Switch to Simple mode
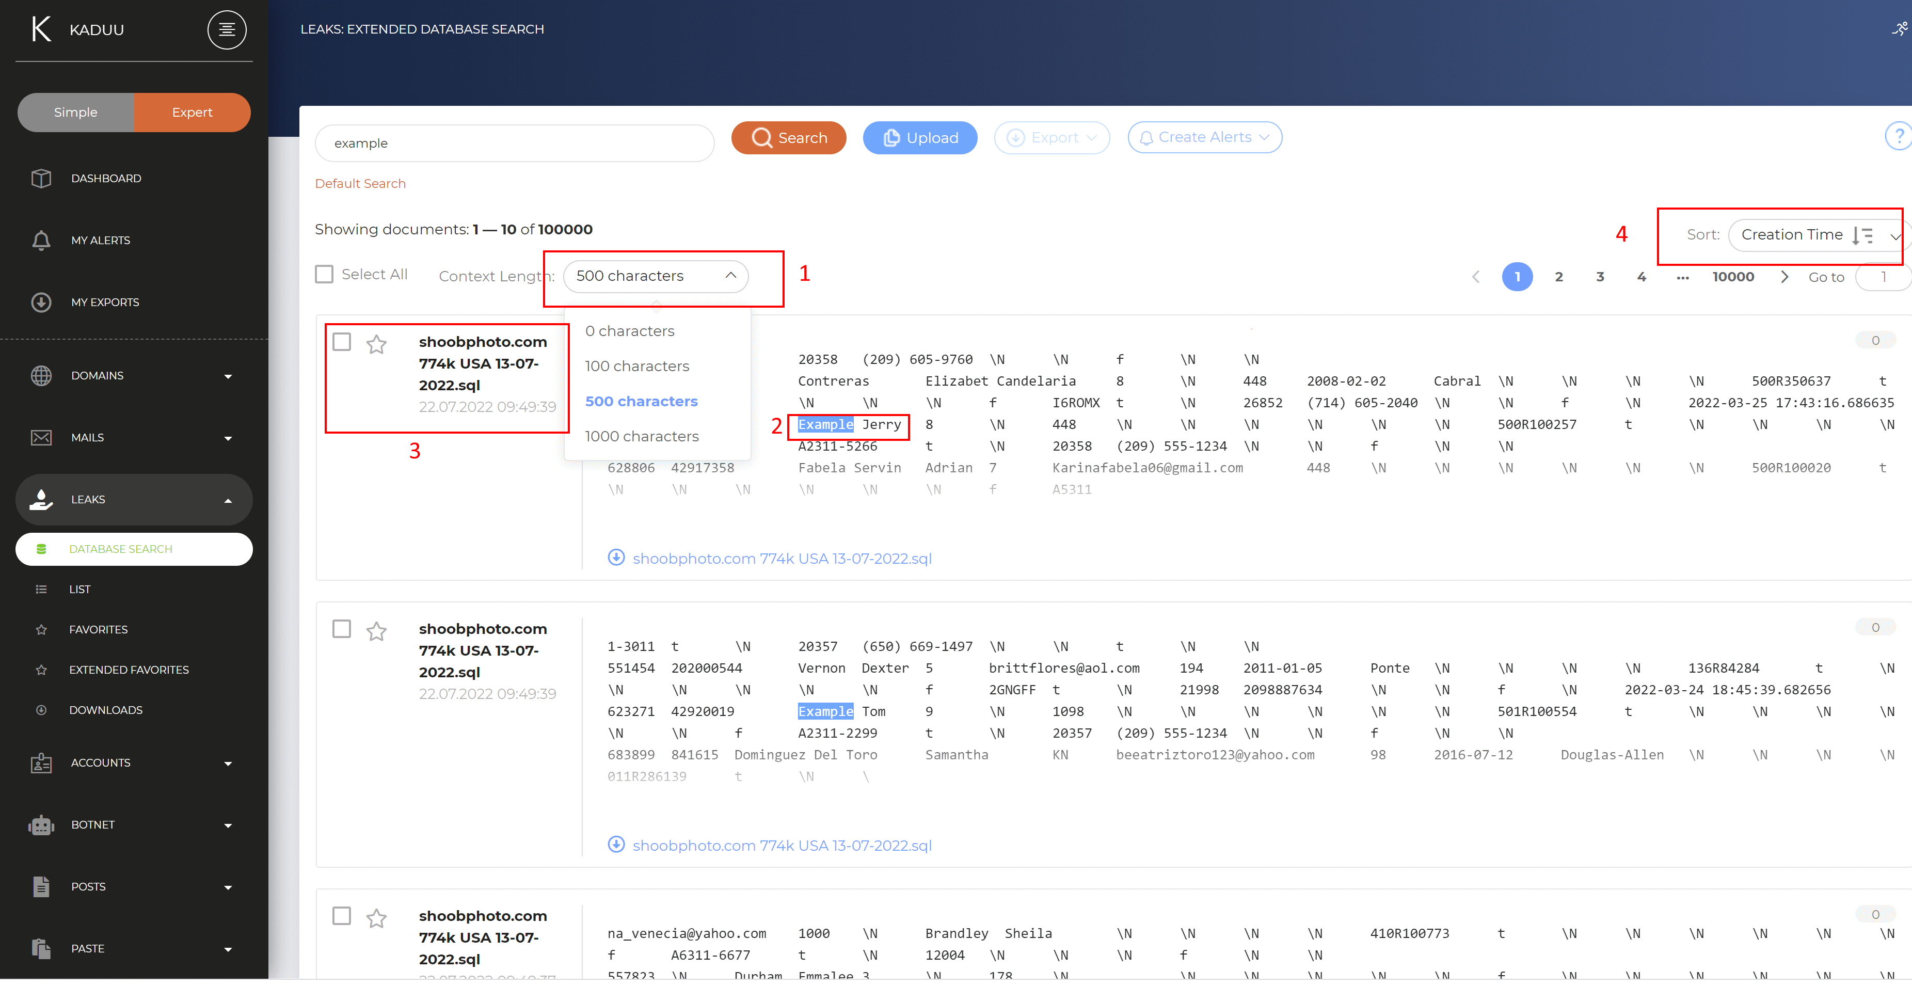 [x=76, y=112]
